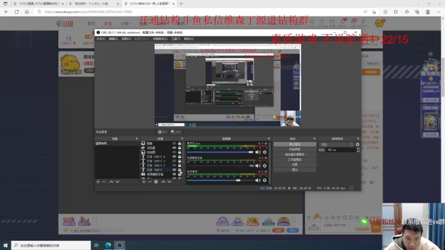
Task: Open properties gear above the Sources panel
Action: pyautogui.click(x=162, y=132)
